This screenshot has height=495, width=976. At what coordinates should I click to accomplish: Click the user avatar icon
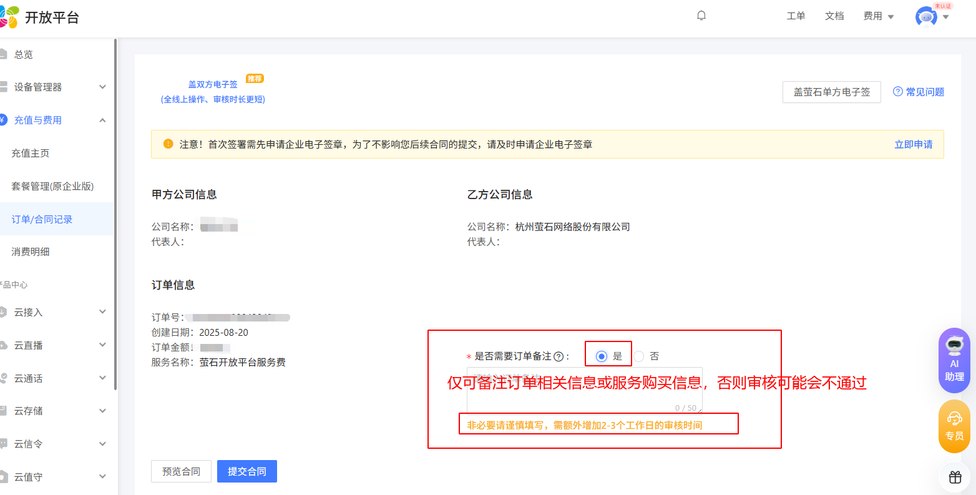pyautogui.click(x=926, y=17)
